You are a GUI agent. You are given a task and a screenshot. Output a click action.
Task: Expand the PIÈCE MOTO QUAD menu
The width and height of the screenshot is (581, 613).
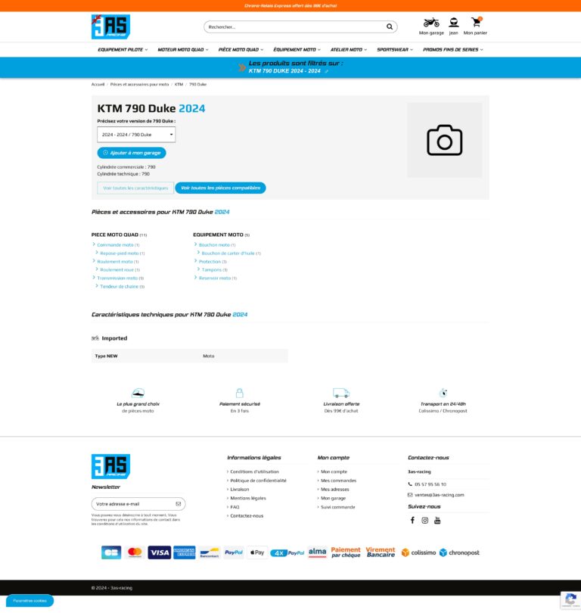click(x=241, y=50)
